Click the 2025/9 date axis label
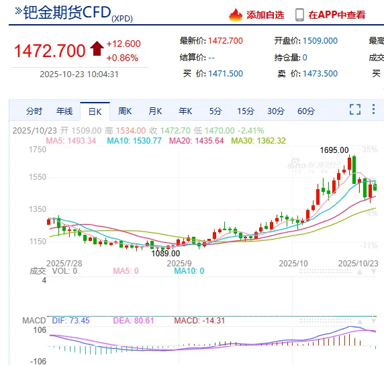384x365 pixels. (179, 264)
